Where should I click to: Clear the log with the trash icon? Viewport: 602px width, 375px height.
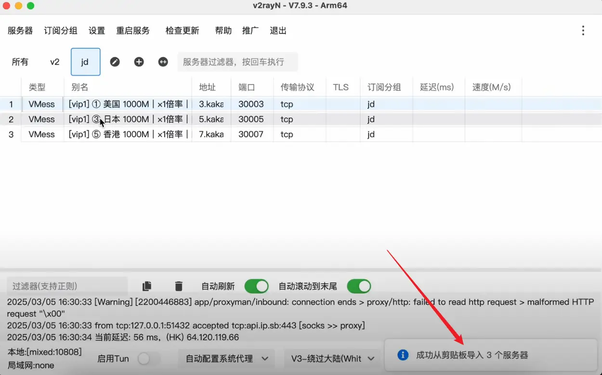(x=179, y=286)
